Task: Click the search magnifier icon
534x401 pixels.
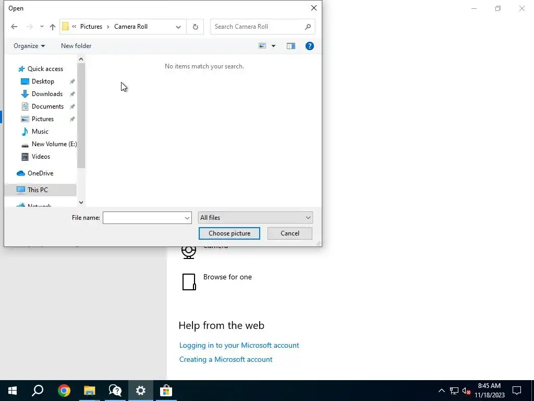Action: click(x=308, y=27)
